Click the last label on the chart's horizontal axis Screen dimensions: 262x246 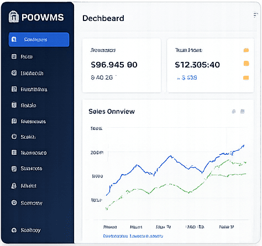(x=227, y=227)
